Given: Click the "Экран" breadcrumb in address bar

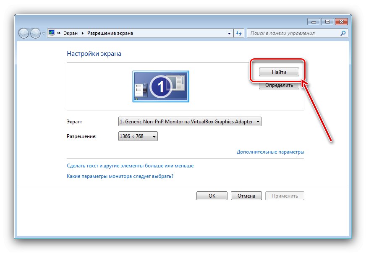Looking at the screenshot, I should pos(71,33).
